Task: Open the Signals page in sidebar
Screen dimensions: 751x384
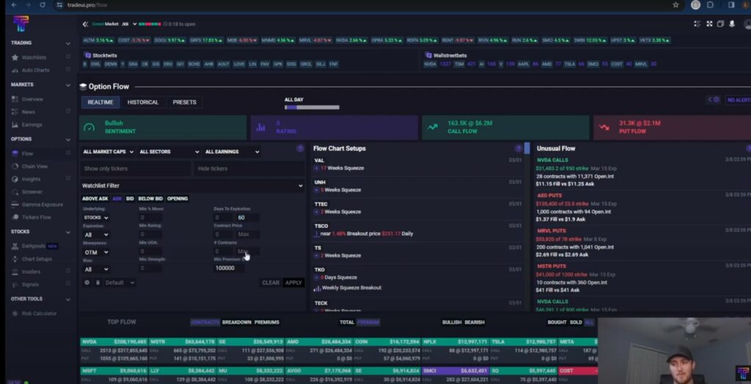Action: [x=29, y=284]
